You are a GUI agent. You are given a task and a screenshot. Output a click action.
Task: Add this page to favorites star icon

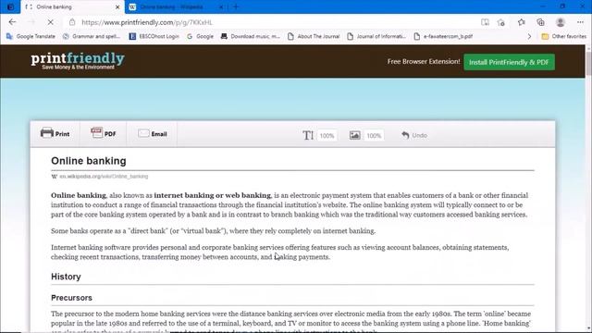[x=501, y=22]
